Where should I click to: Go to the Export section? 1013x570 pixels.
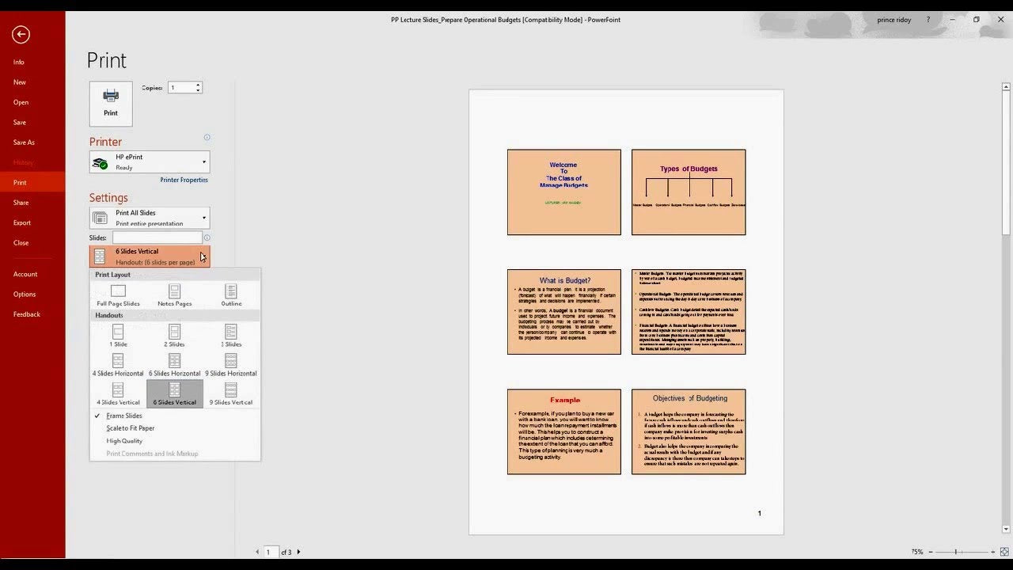coord(21,222)
